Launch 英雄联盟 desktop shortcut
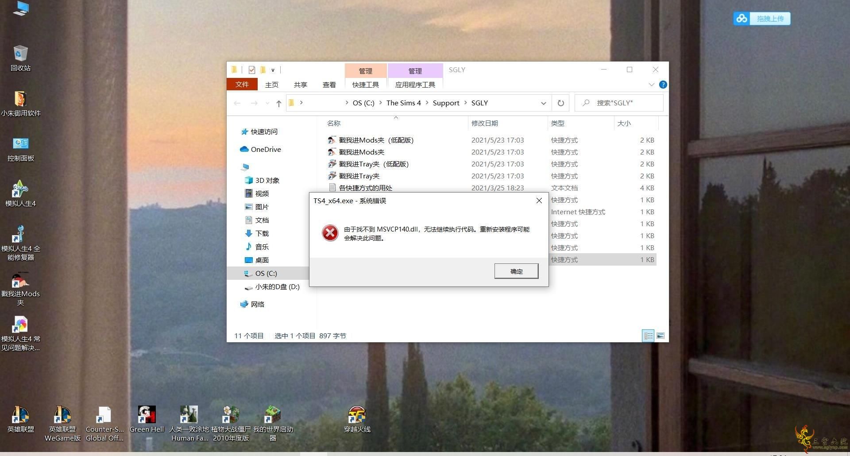Viewport: 850px width, 456px height. [20, 419]
